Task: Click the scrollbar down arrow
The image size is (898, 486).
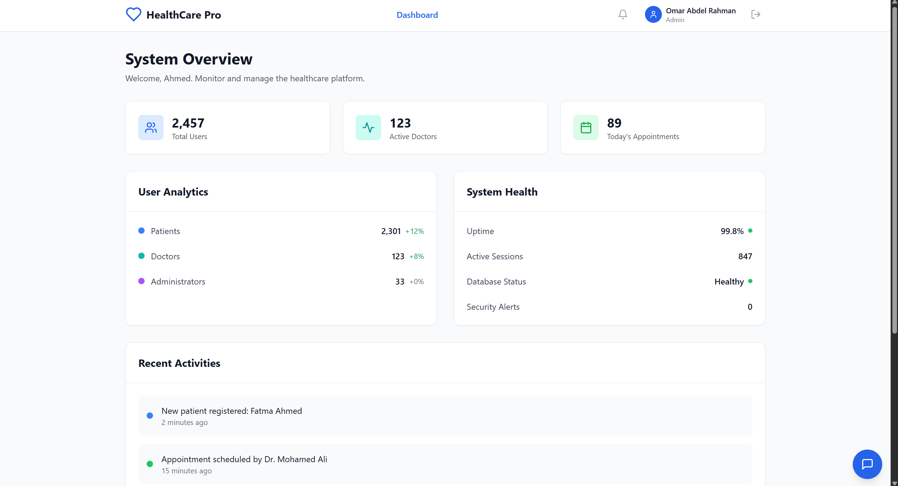Action: (894, 483)
